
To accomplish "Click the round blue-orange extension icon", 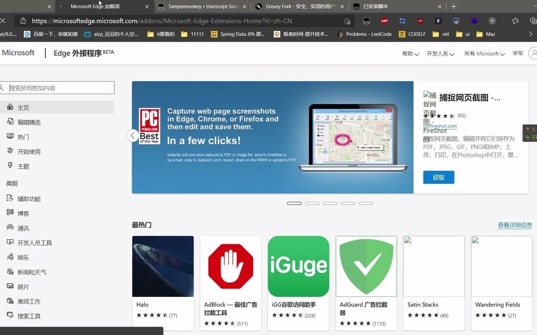I will pyautogui.click(x=456, y=21).
